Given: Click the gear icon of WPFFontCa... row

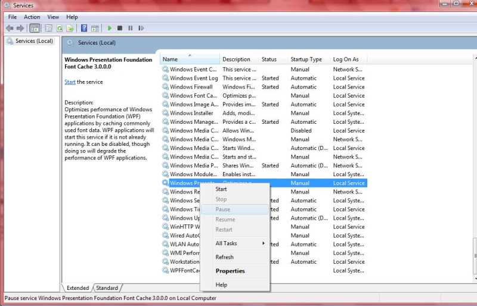Looking at the screenshot, I should click(x=165, y=270).
